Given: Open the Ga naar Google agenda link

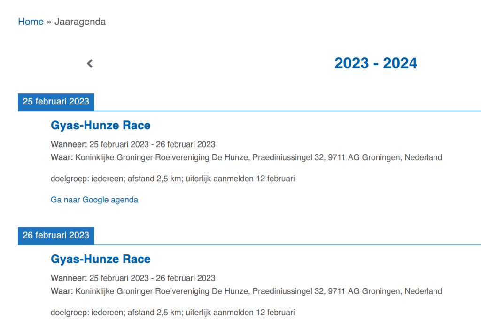Looking at the screenshot, I should [94, 200].
